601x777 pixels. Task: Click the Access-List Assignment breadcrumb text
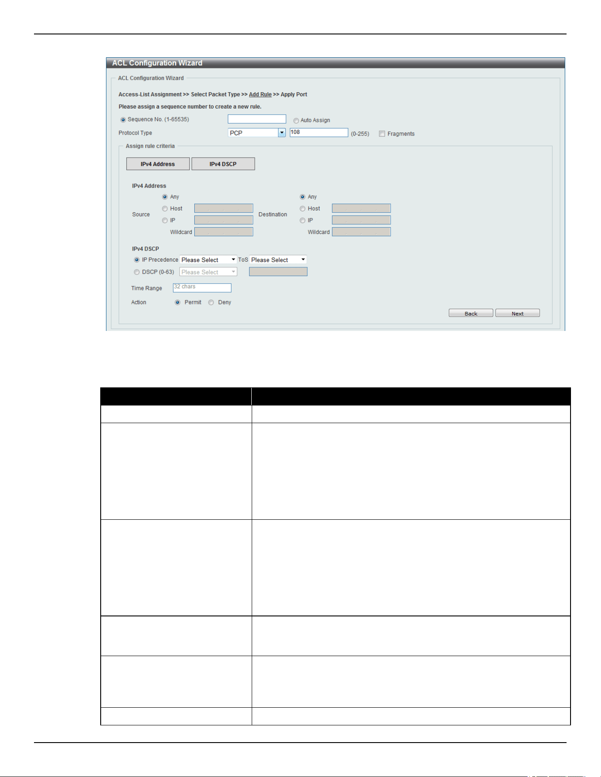click(x=150, y=94)
